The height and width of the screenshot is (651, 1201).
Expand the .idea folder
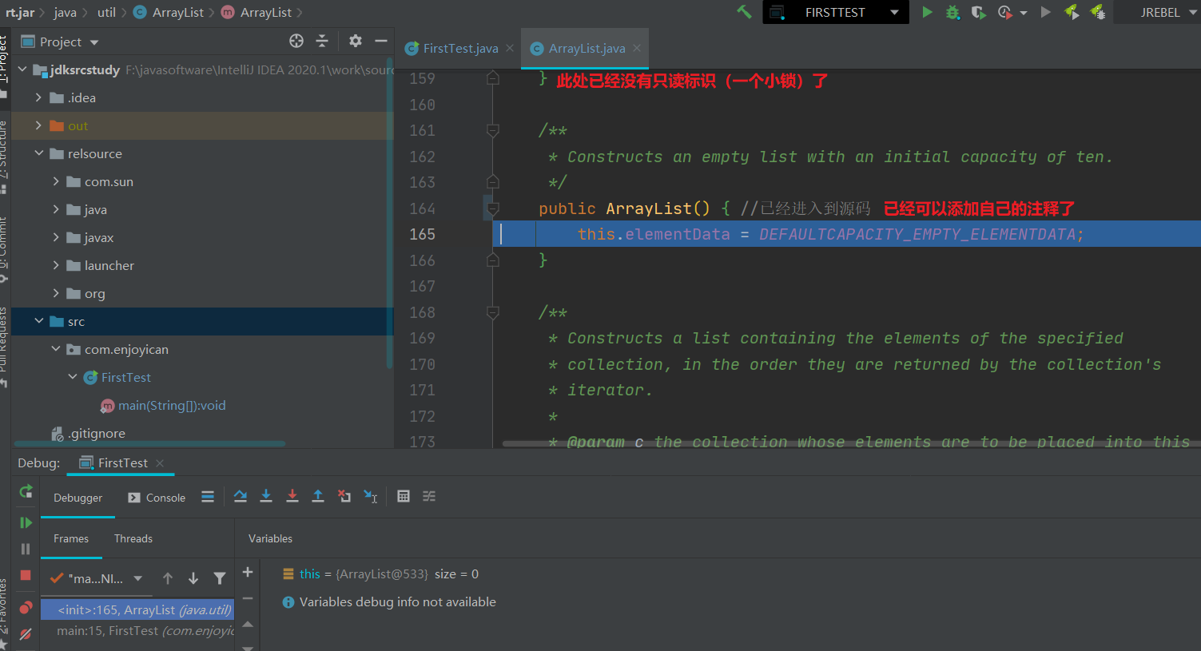click(x=38, y=97)
